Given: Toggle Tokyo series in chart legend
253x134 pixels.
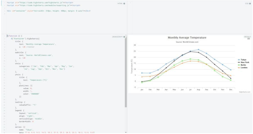Looking at the screenshot, I should coord(242,60).
